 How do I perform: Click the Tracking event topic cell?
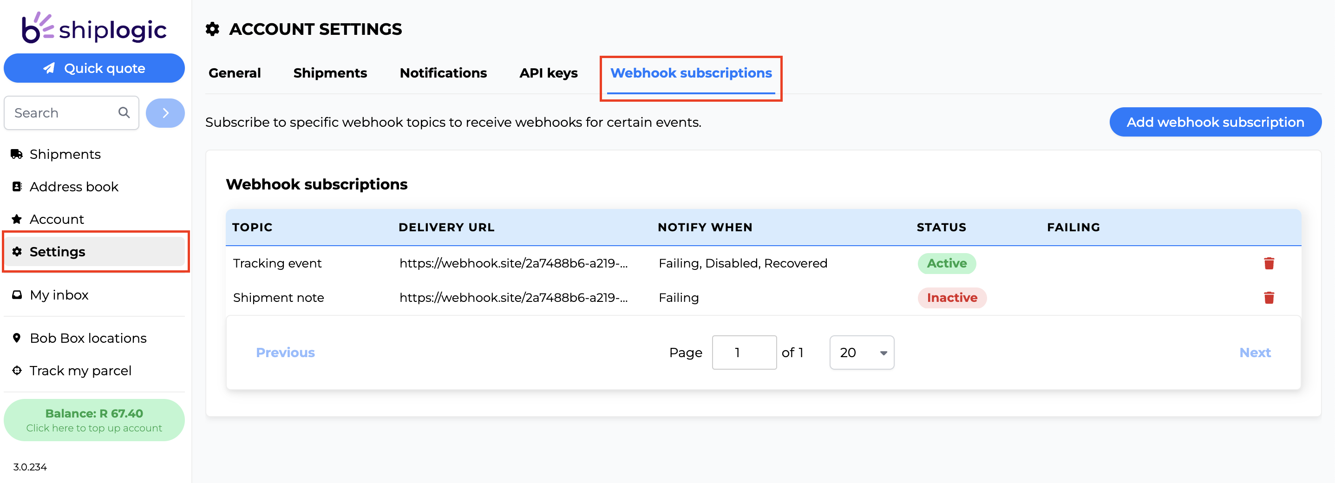pyautogui.click(x=277, y=263)
